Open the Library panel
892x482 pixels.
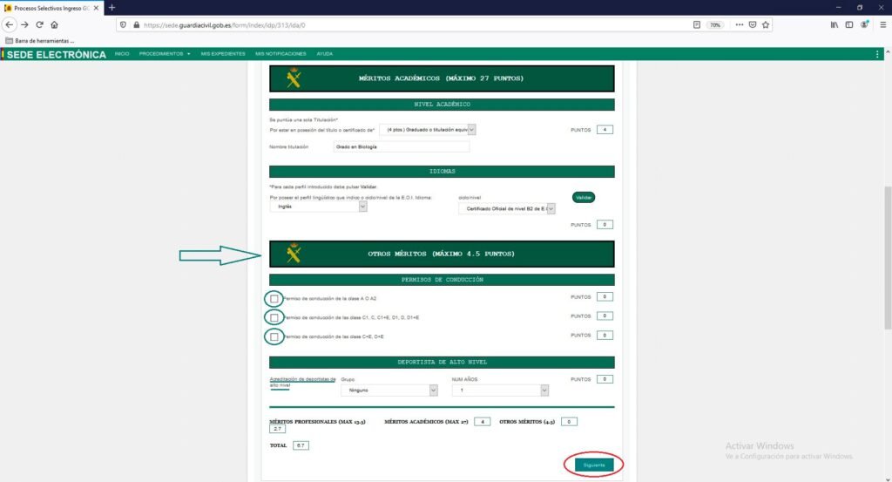(x=834, y=25)
